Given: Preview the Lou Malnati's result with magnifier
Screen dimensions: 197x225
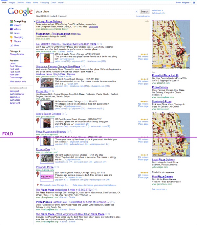Looking at the screenshot, I should point(101,44).
